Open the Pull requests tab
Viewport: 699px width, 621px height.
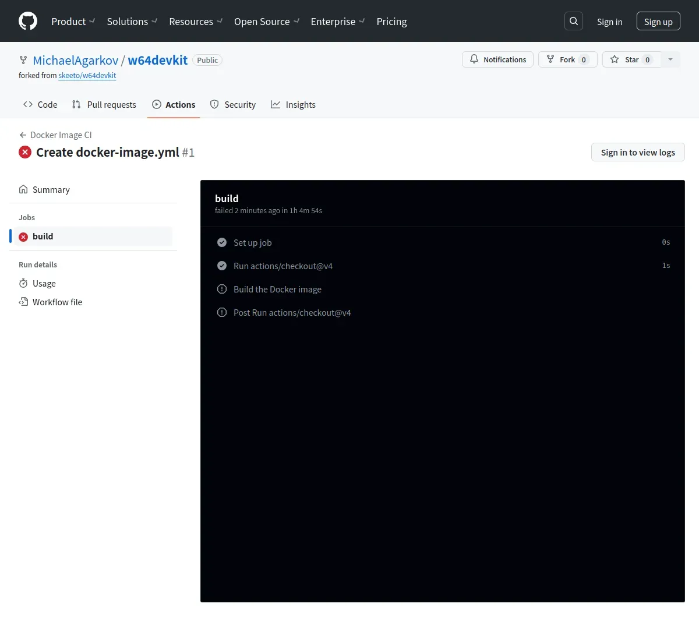[104, 105]
